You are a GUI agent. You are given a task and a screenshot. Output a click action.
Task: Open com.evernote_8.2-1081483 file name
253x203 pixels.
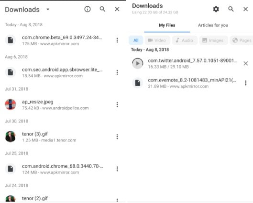192,80
